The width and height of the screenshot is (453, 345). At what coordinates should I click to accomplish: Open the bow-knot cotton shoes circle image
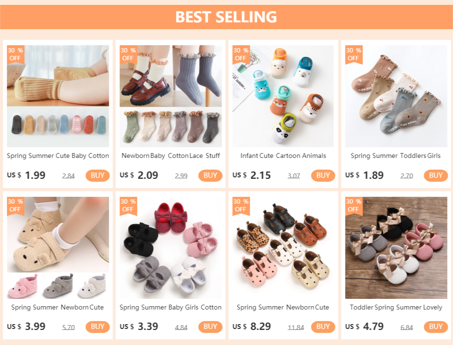171,248
